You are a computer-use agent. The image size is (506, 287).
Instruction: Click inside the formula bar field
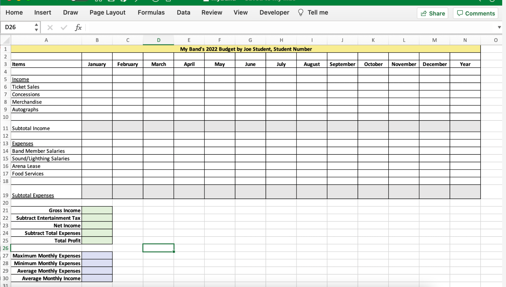(x=290, y=27)
